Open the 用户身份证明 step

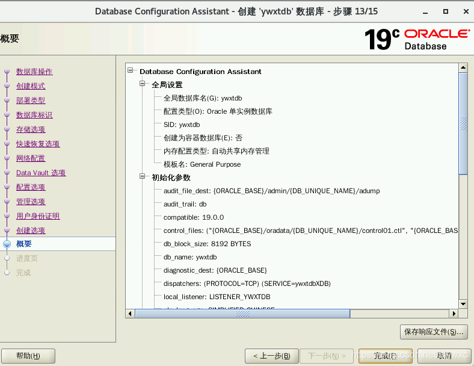[x=38, y=216]
